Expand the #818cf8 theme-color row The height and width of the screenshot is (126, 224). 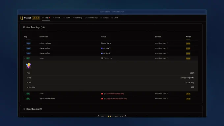click(x=25, y=53)
